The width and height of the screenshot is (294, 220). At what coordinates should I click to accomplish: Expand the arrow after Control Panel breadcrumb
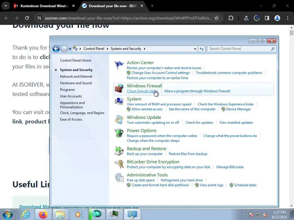coord(107,49)
